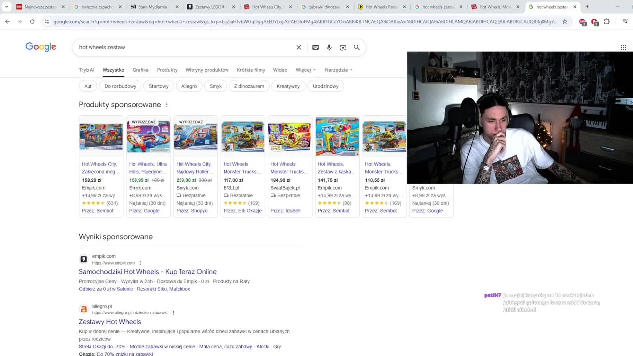
Task: Open Google Lens image search
Action: pyautogui.click(x=343, y=47)
